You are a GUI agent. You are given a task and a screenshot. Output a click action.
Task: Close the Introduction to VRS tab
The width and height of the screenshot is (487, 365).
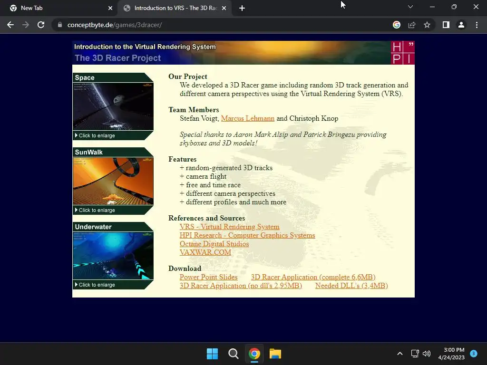click(x=224, y=8)
